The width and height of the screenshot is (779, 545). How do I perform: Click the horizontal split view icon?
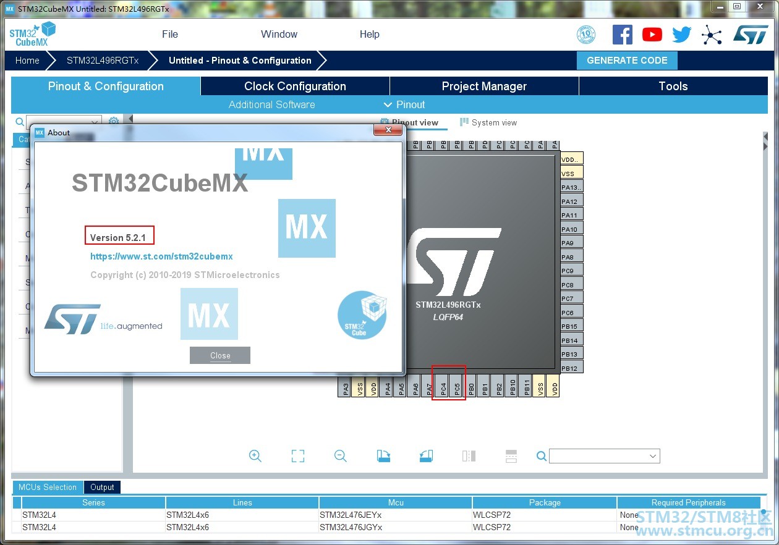coord(511,456)
